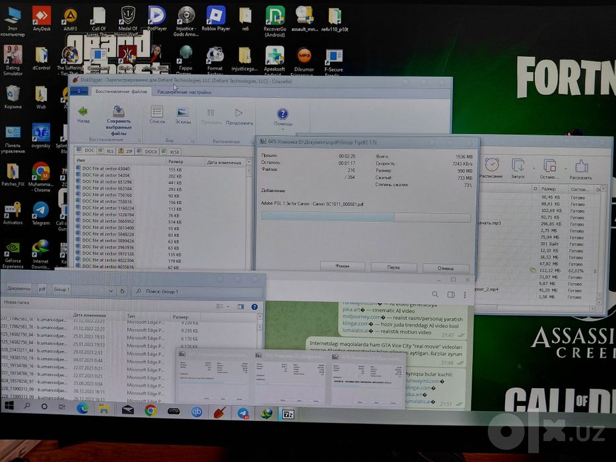Open the GeForce Experience desktop shortcut
Viewport: 616px width, 462px height.
[13, 255]
